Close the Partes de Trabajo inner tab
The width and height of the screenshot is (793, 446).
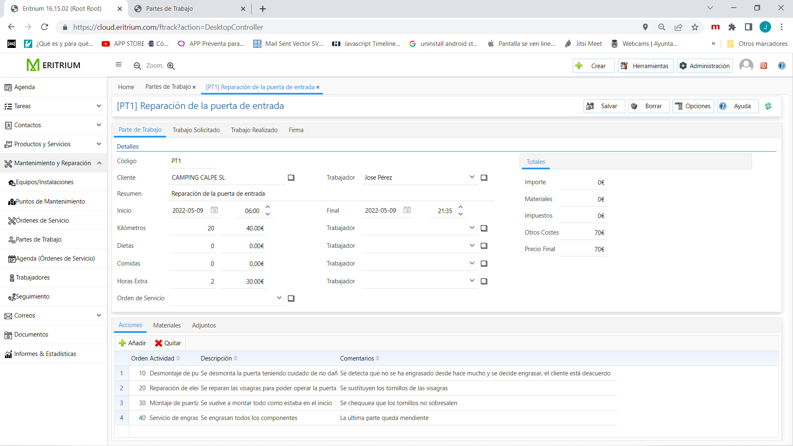pos(194,87)
